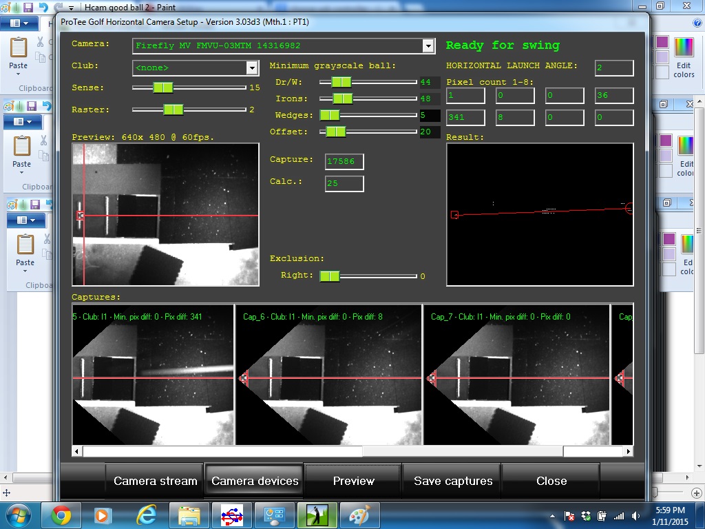Click the Irons grayscale slider handle
The width and height of the screenshot is (705, 529).
coord(343,98)
